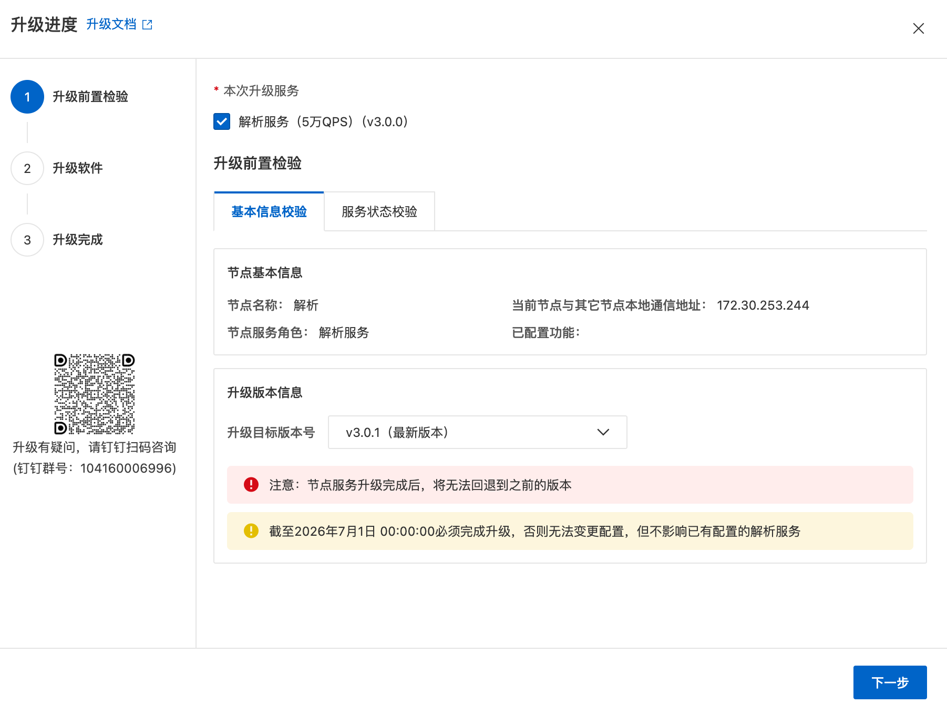This screenshot has height=714, width=947.
Task: Click the 钉钉群号 104160006996 text
Action: coord(95,468)
